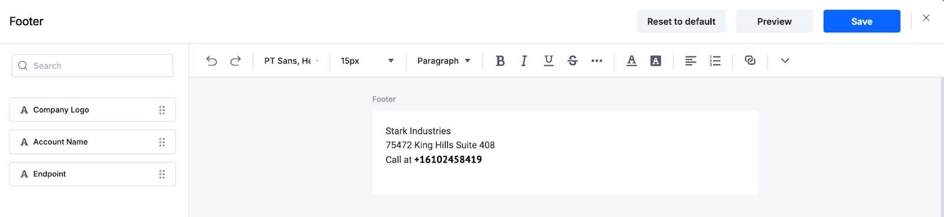Toggle bold formatting
The width and height of the screenshot is (944, 217).
500,61
